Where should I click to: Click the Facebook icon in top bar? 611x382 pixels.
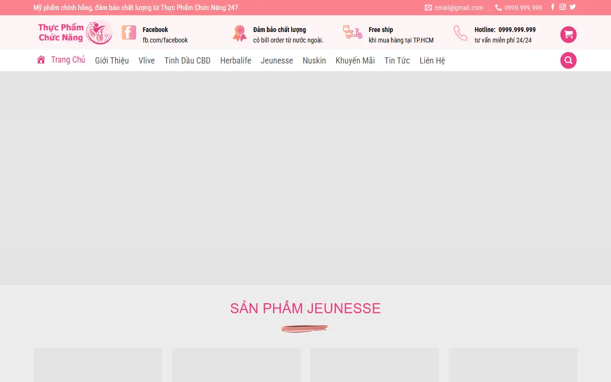point(553,7)
